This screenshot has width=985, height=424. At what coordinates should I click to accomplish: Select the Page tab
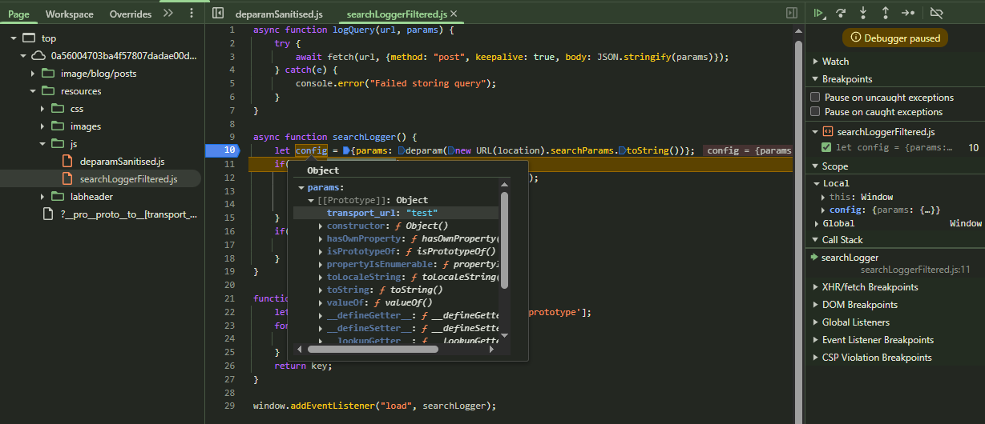tap(18, 14)
